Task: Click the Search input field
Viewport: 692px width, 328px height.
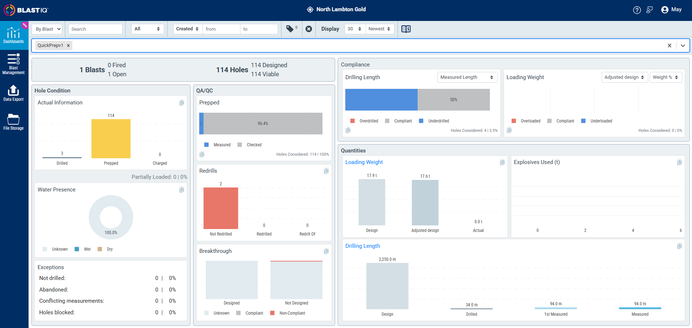Action: point(95,29)
